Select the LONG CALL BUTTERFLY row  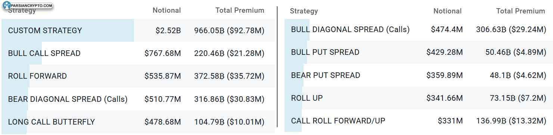pos(138,122)
